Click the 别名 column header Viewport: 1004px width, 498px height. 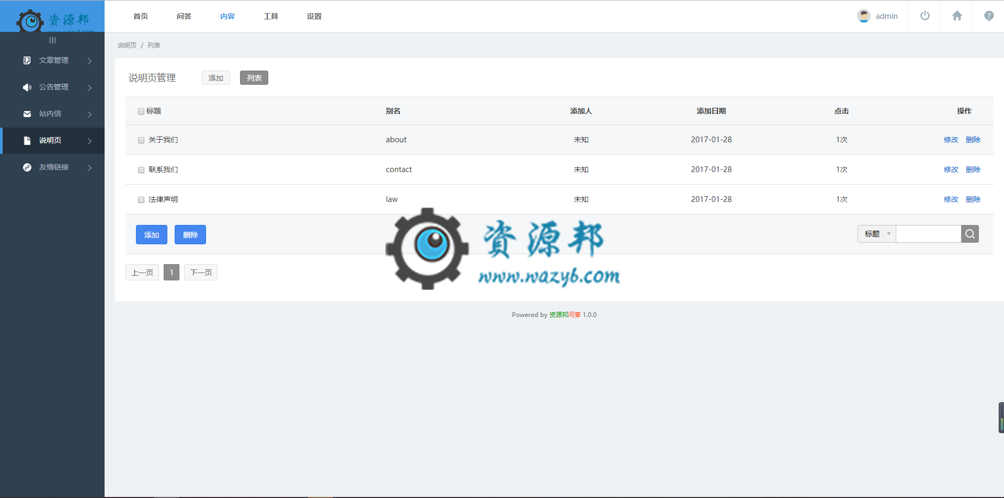pyautogui.click(x=393, y=111)
